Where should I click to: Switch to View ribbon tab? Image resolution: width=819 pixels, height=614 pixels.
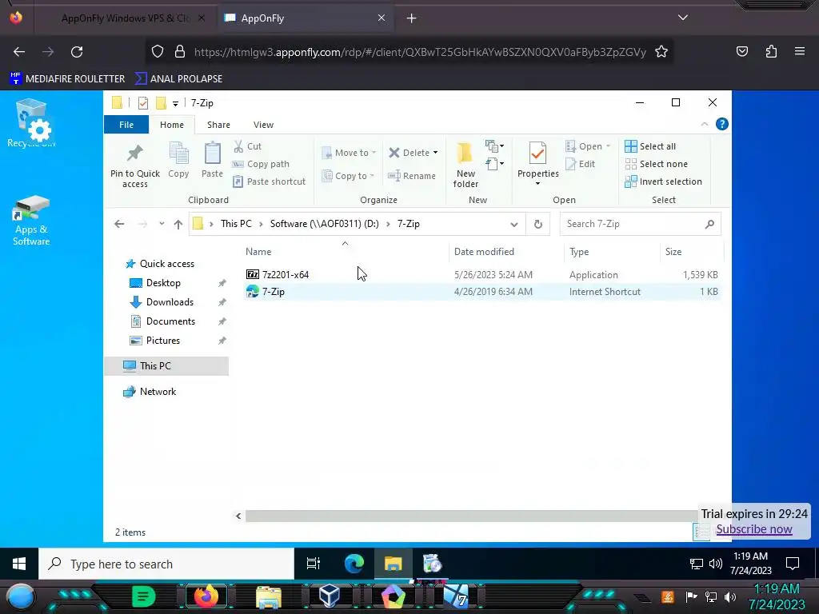coord(263,125)
